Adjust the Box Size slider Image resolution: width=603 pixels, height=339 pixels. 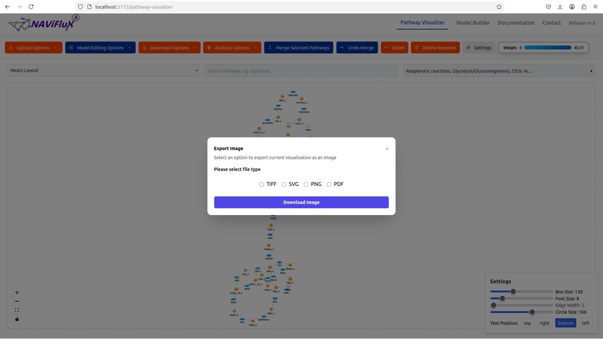[513, 292]
